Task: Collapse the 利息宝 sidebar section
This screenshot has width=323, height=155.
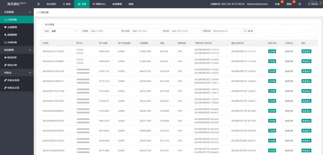Action: [30, 72]
